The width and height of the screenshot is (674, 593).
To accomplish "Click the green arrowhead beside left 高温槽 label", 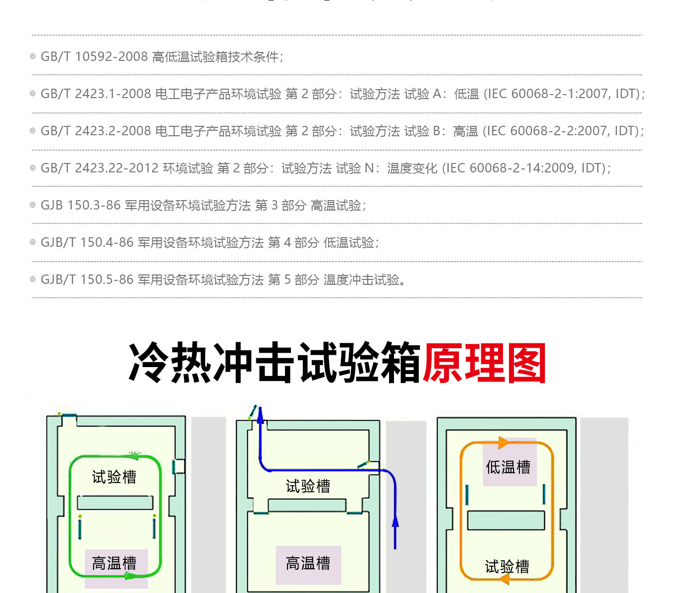I will (129, 575).
